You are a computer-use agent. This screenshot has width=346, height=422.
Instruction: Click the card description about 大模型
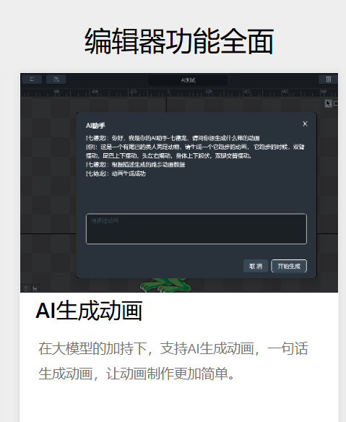click(x=173, y=361)
